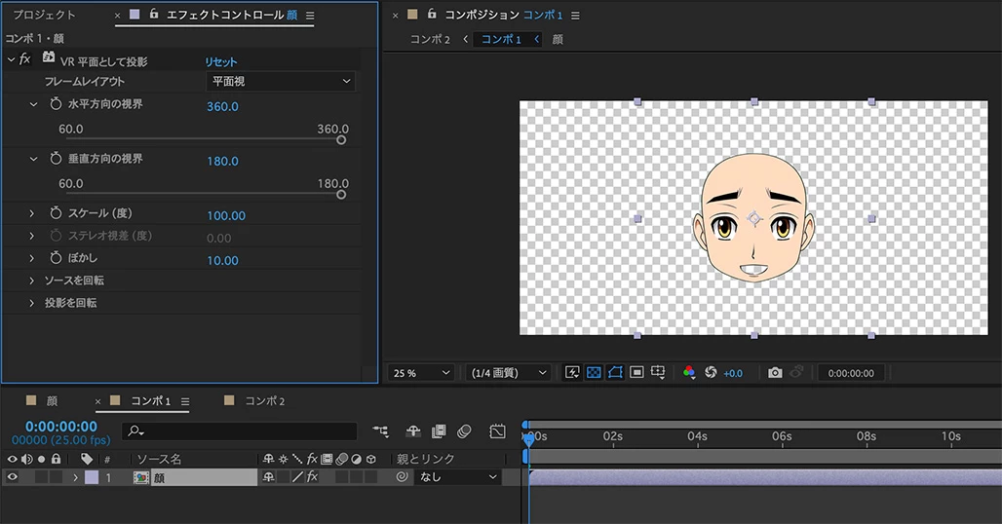The width and height of the screenshot is (1002, 524).
Task: Click the 顔 layer label color swatch
Action: [92, 477]
